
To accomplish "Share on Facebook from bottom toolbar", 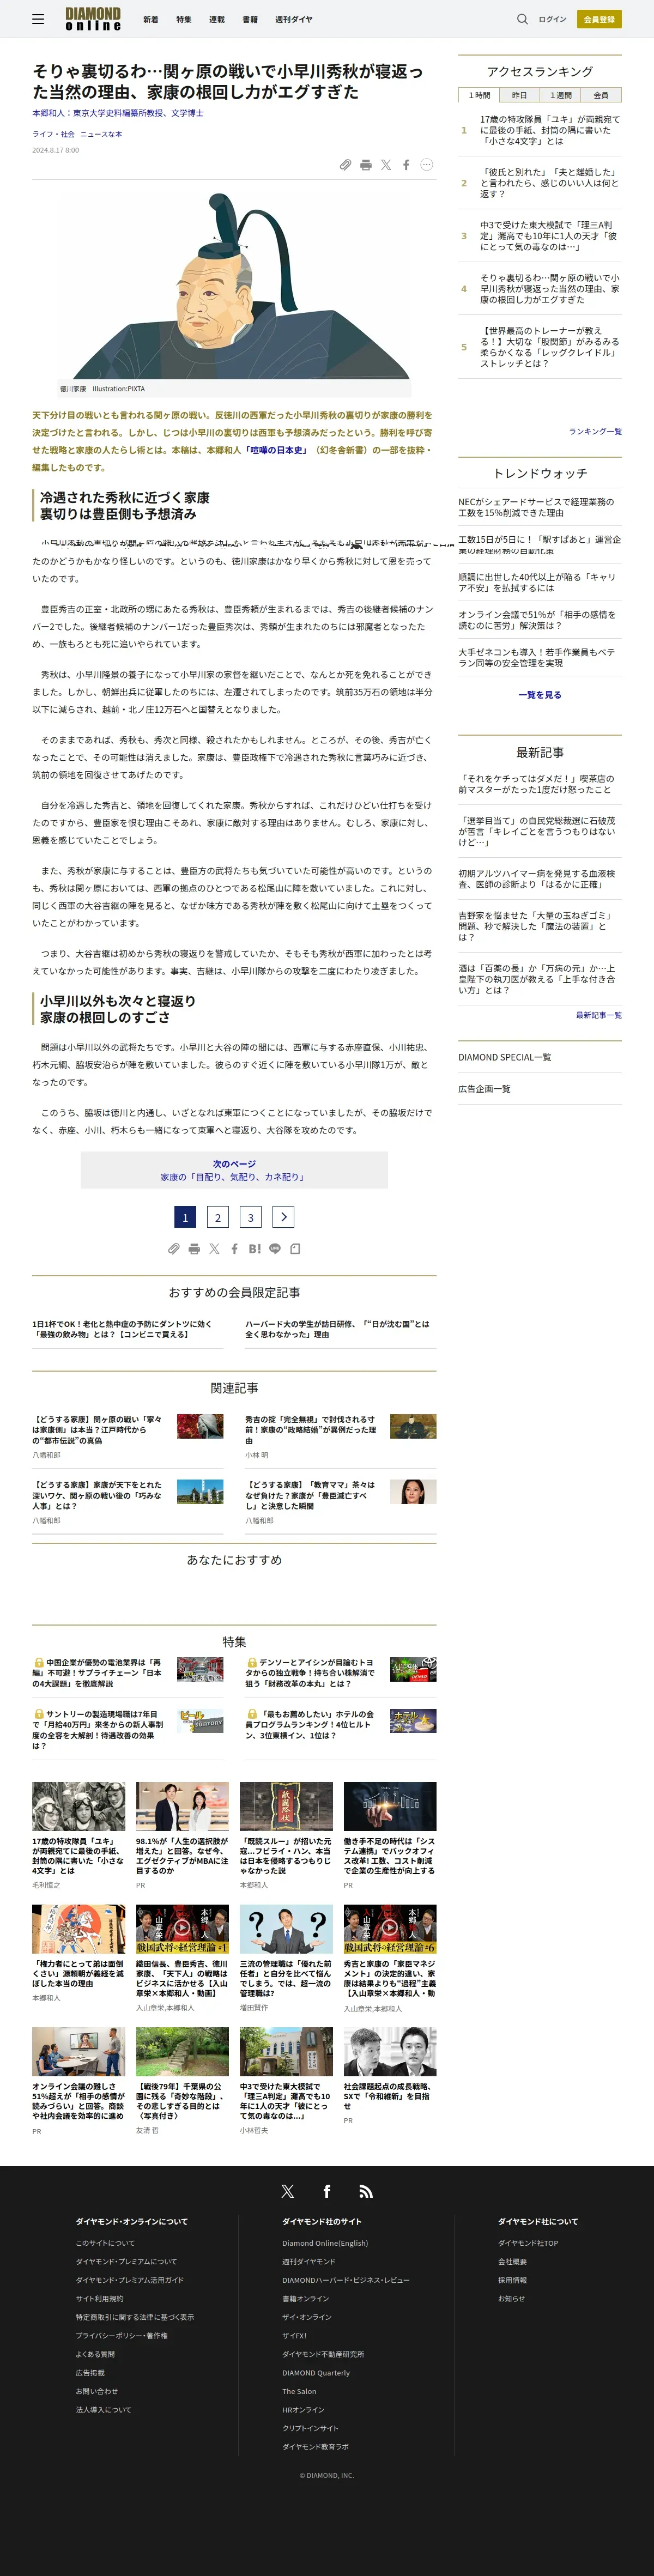I will pyautogui.click(x=234, y=1248).
